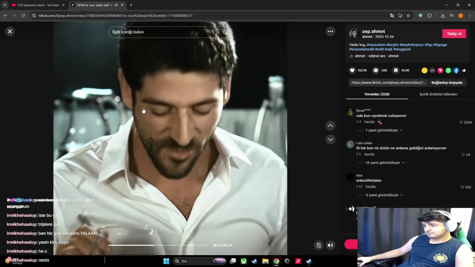Click 'Bağlantıyı kopyala' button
Screen dimensions: 475x267
click(x=447, y=83)
